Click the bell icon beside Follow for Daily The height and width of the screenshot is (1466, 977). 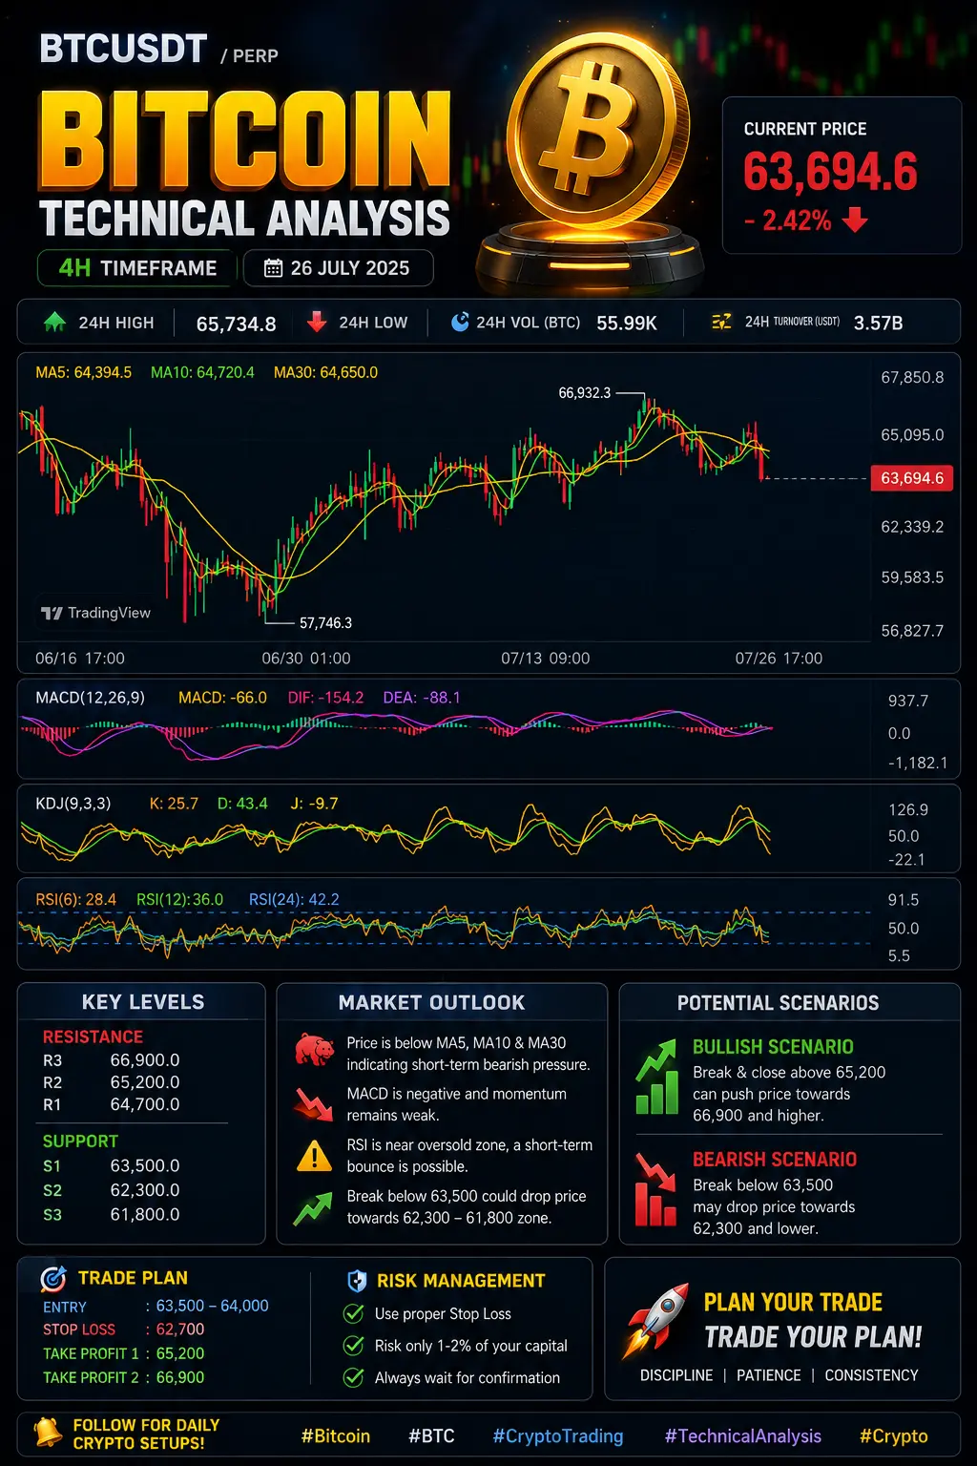pyautogui.click(x=48, y=1433)
